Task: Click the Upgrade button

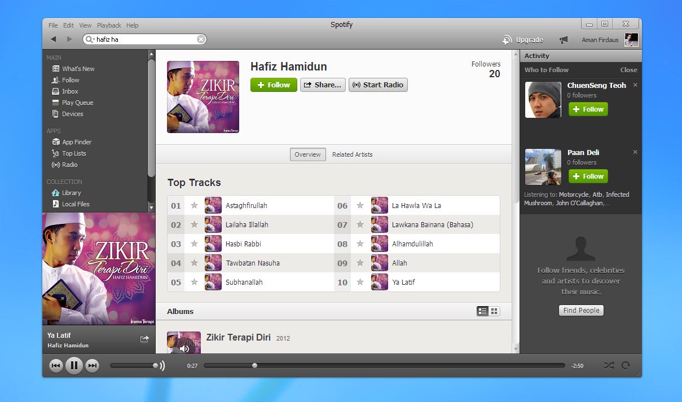Action: (x=523, y=40)
